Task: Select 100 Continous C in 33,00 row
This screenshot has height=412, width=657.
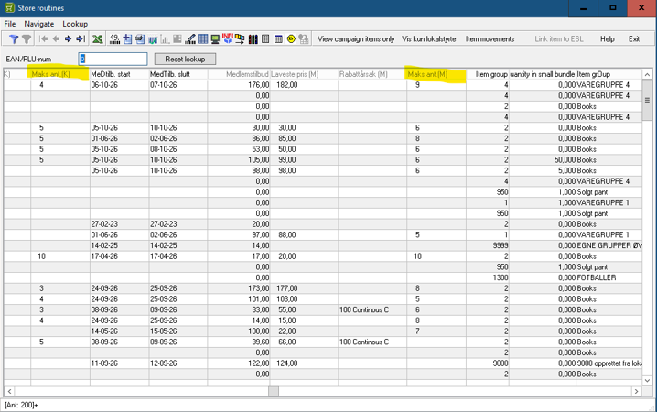Action: click(372, 309)
